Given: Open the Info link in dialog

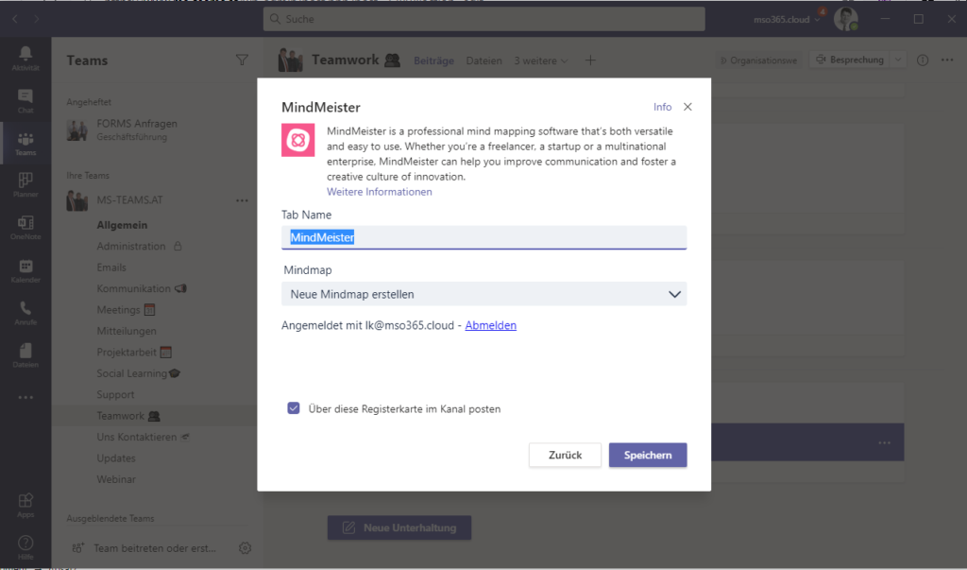Looking at the screenshot, I should (662, 107).
